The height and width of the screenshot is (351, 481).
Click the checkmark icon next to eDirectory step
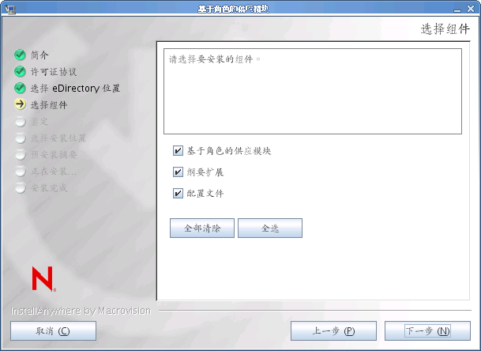[x=20, y=88]
